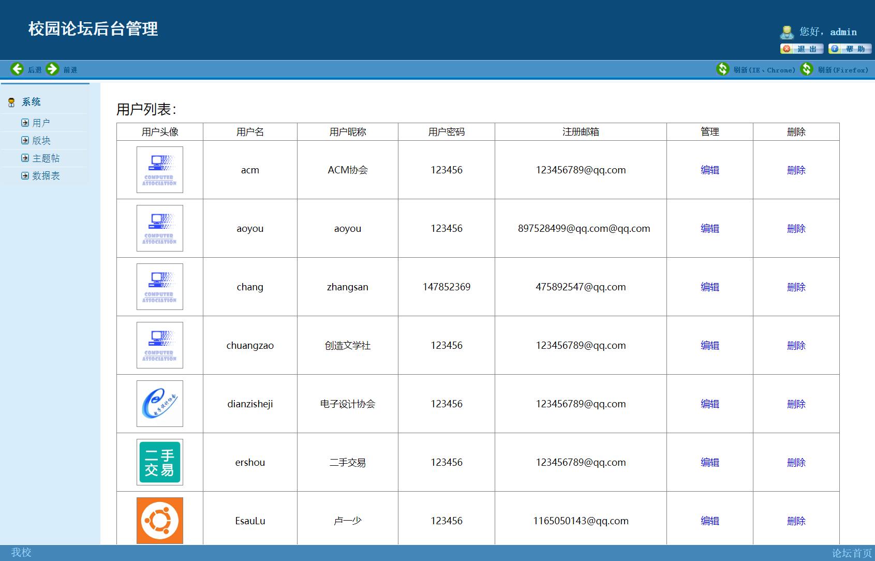Click the 用户 arrow icon in sidebar
Viewport: 875px width, 561px height.
pos(25,122)
